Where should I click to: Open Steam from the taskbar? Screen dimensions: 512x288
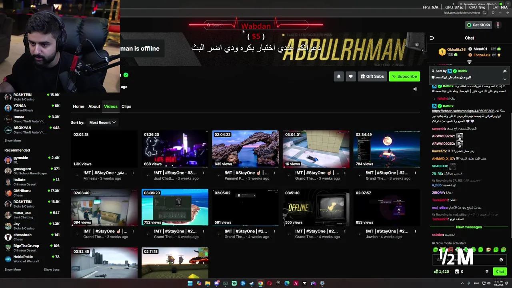pos(252,283)
